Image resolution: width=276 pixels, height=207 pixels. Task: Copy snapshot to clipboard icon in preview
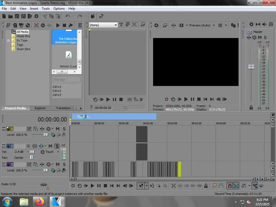(233, 25)
